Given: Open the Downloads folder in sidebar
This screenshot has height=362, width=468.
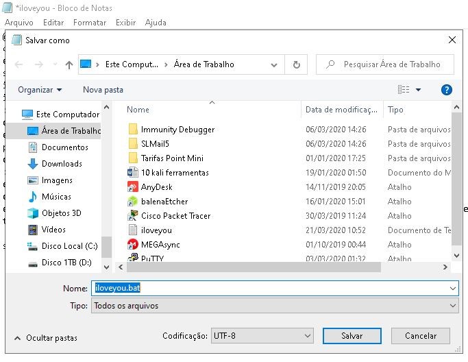Looking at the screenshot, I should coord(61,164).
